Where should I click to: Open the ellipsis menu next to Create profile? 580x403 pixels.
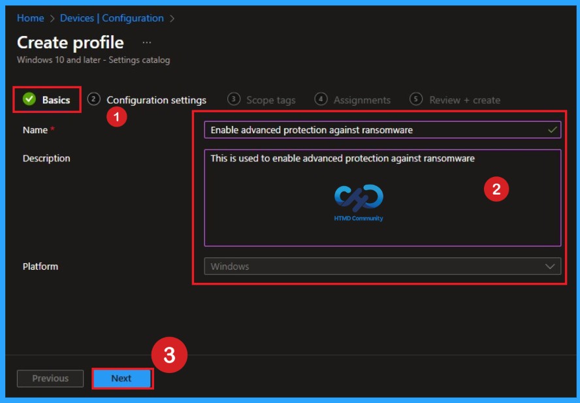coord(147,41)
